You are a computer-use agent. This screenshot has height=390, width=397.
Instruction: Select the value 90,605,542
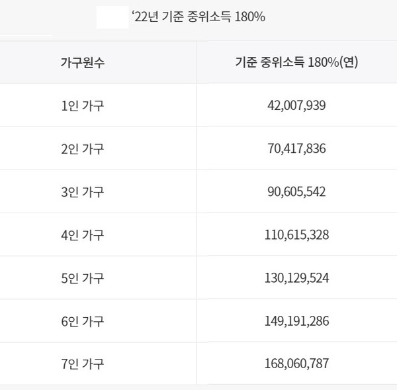pos(296,191)
